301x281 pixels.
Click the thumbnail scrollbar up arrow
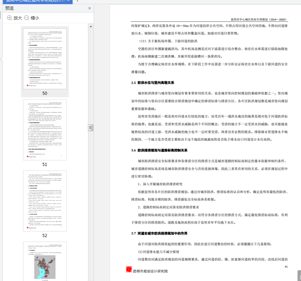click(91, 26)
